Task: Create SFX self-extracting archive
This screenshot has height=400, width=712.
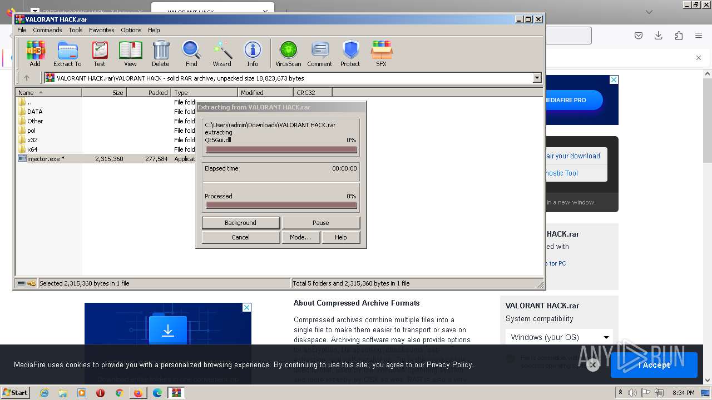Action: (x=381, y=54)
